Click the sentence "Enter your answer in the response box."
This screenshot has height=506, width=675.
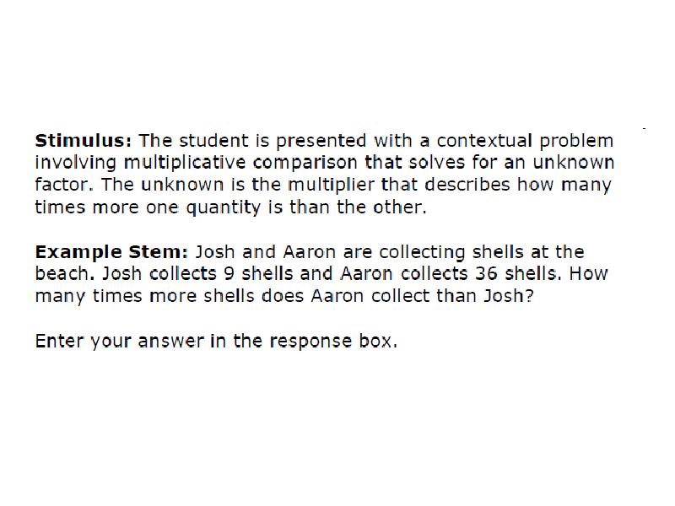(x=216, y=342)
